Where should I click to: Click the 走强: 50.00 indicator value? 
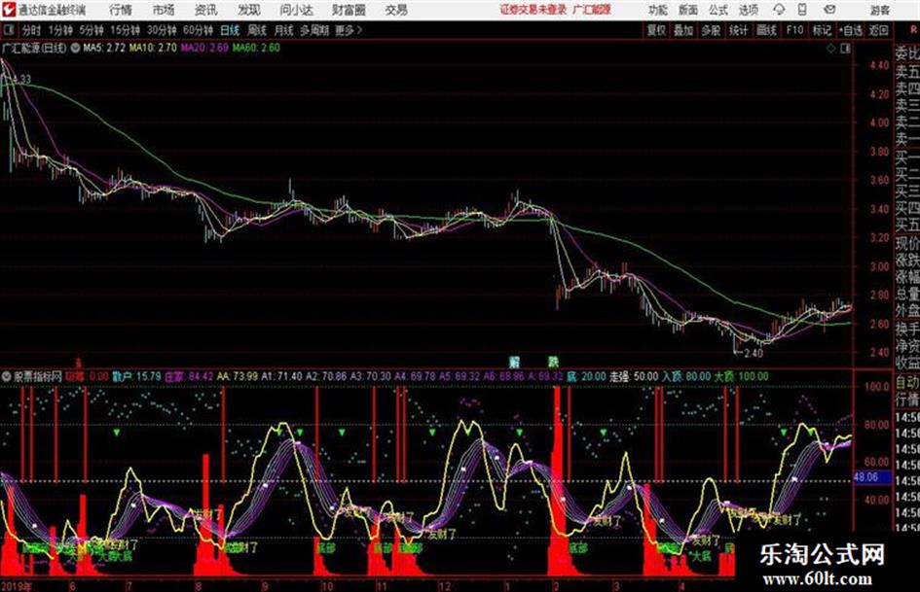tap(634, 376)
